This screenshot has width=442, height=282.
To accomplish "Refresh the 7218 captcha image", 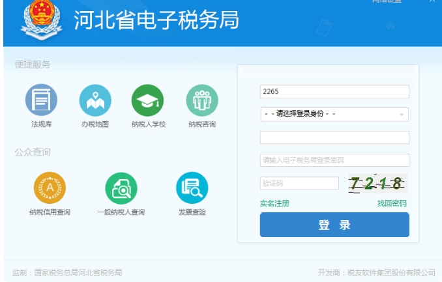I will point(376,183).
